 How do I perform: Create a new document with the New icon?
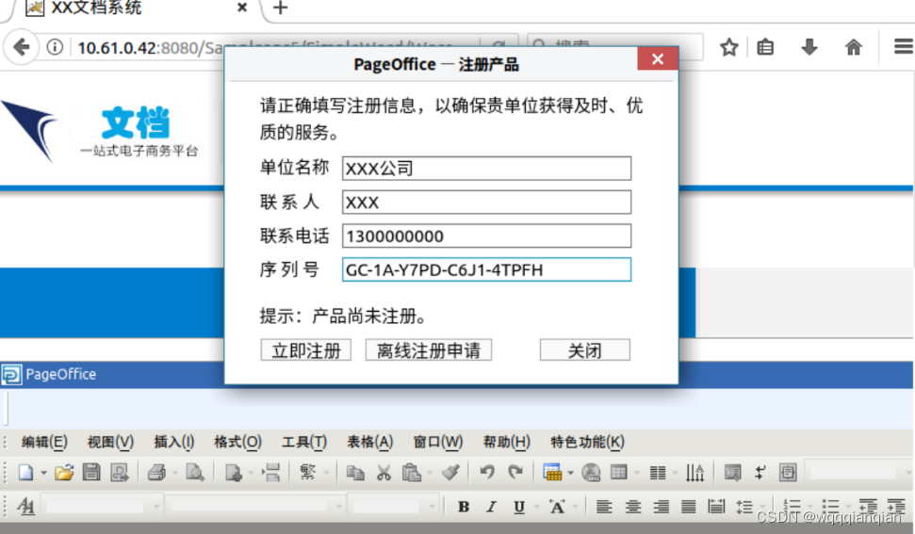coord(25,472)
